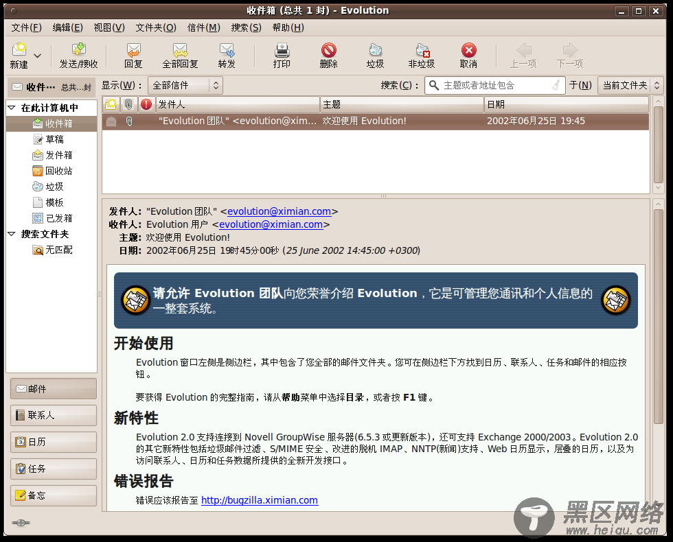673x542 pixels.
Task: Open the 信件(M) menu
Action: [203, 28]
